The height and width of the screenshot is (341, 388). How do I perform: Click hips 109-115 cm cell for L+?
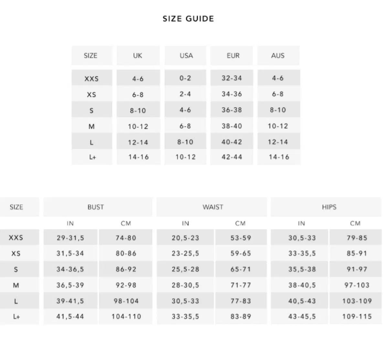tap(357, 316)
